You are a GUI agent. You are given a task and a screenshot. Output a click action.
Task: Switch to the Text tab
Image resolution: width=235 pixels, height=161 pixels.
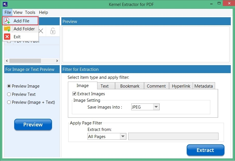(x=106, y=86)
